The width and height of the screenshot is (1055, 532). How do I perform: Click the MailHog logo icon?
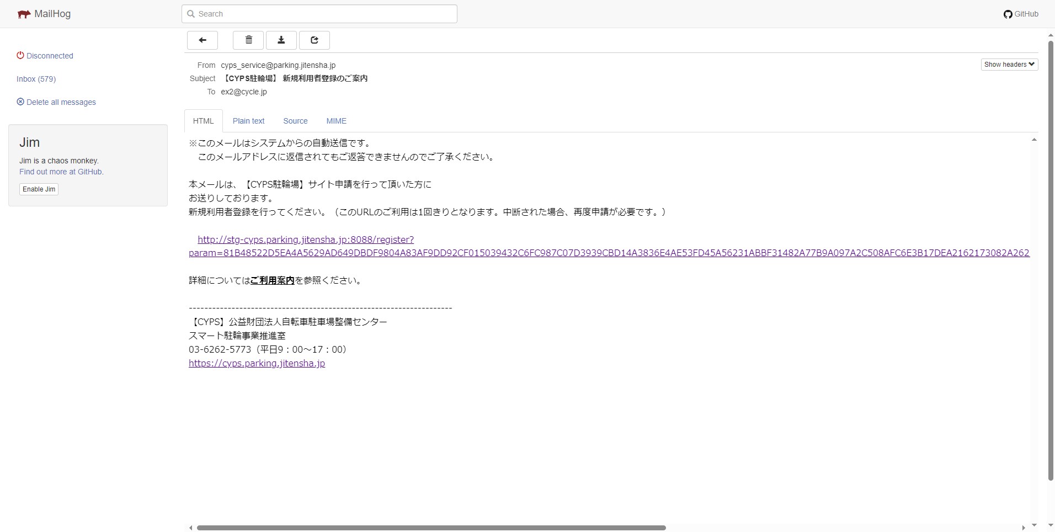point(24,14)
